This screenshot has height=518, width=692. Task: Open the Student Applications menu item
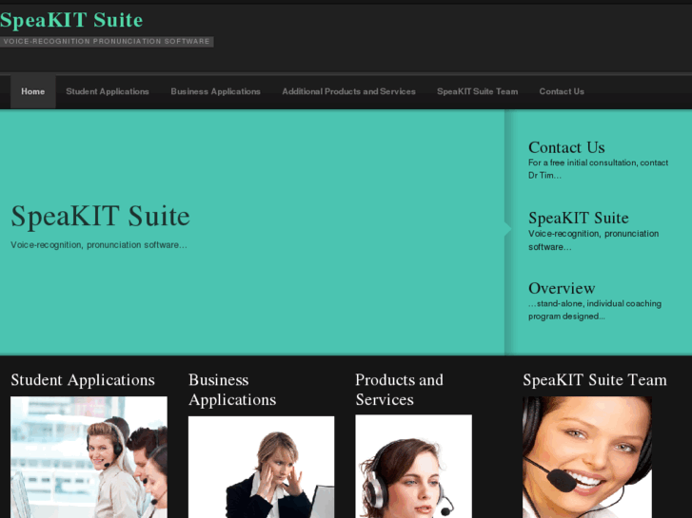(108, 91)
